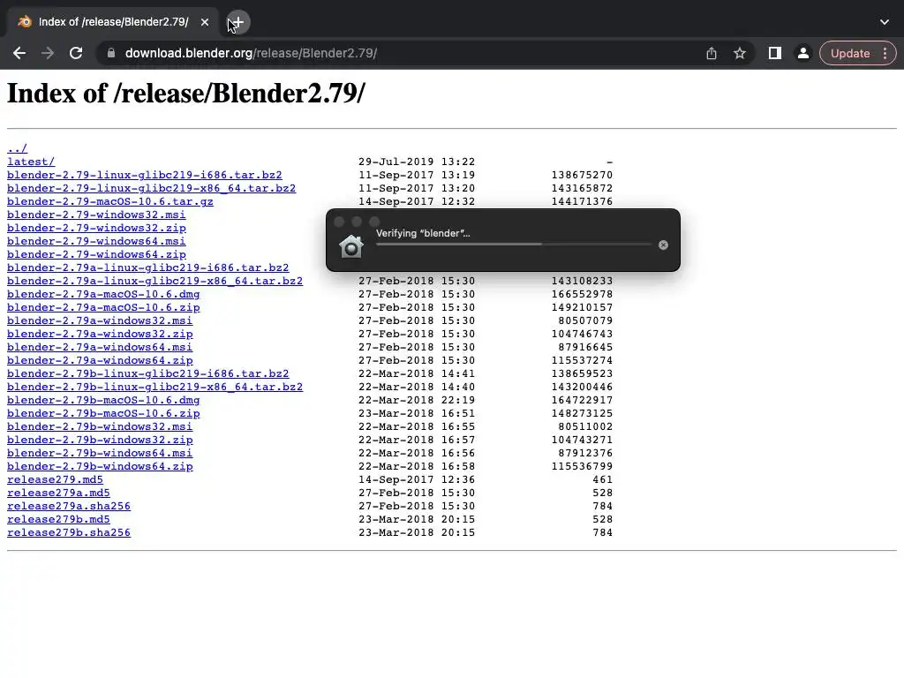Close the Blender2.79 index tab
This screenshot has height=678, width=904.
(x=205, y=22)
